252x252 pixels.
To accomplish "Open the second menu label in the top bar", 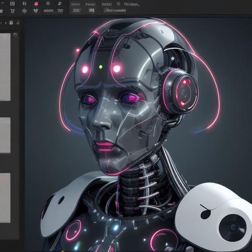I will pos(90,4).
